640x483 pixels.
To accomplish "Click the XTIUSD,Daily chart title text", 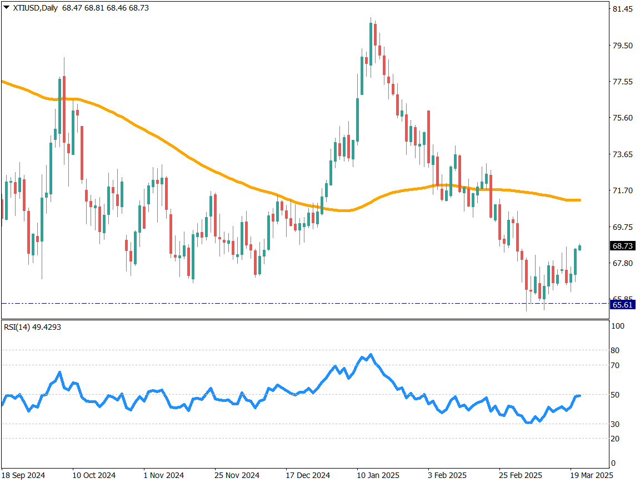I will [x=36, y=8].
